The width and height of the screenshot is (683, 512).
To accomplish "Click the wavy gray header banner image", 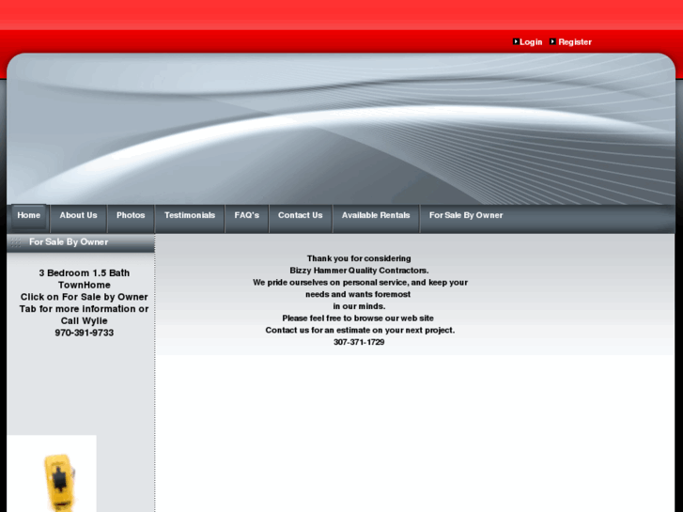I will (341, 129).
